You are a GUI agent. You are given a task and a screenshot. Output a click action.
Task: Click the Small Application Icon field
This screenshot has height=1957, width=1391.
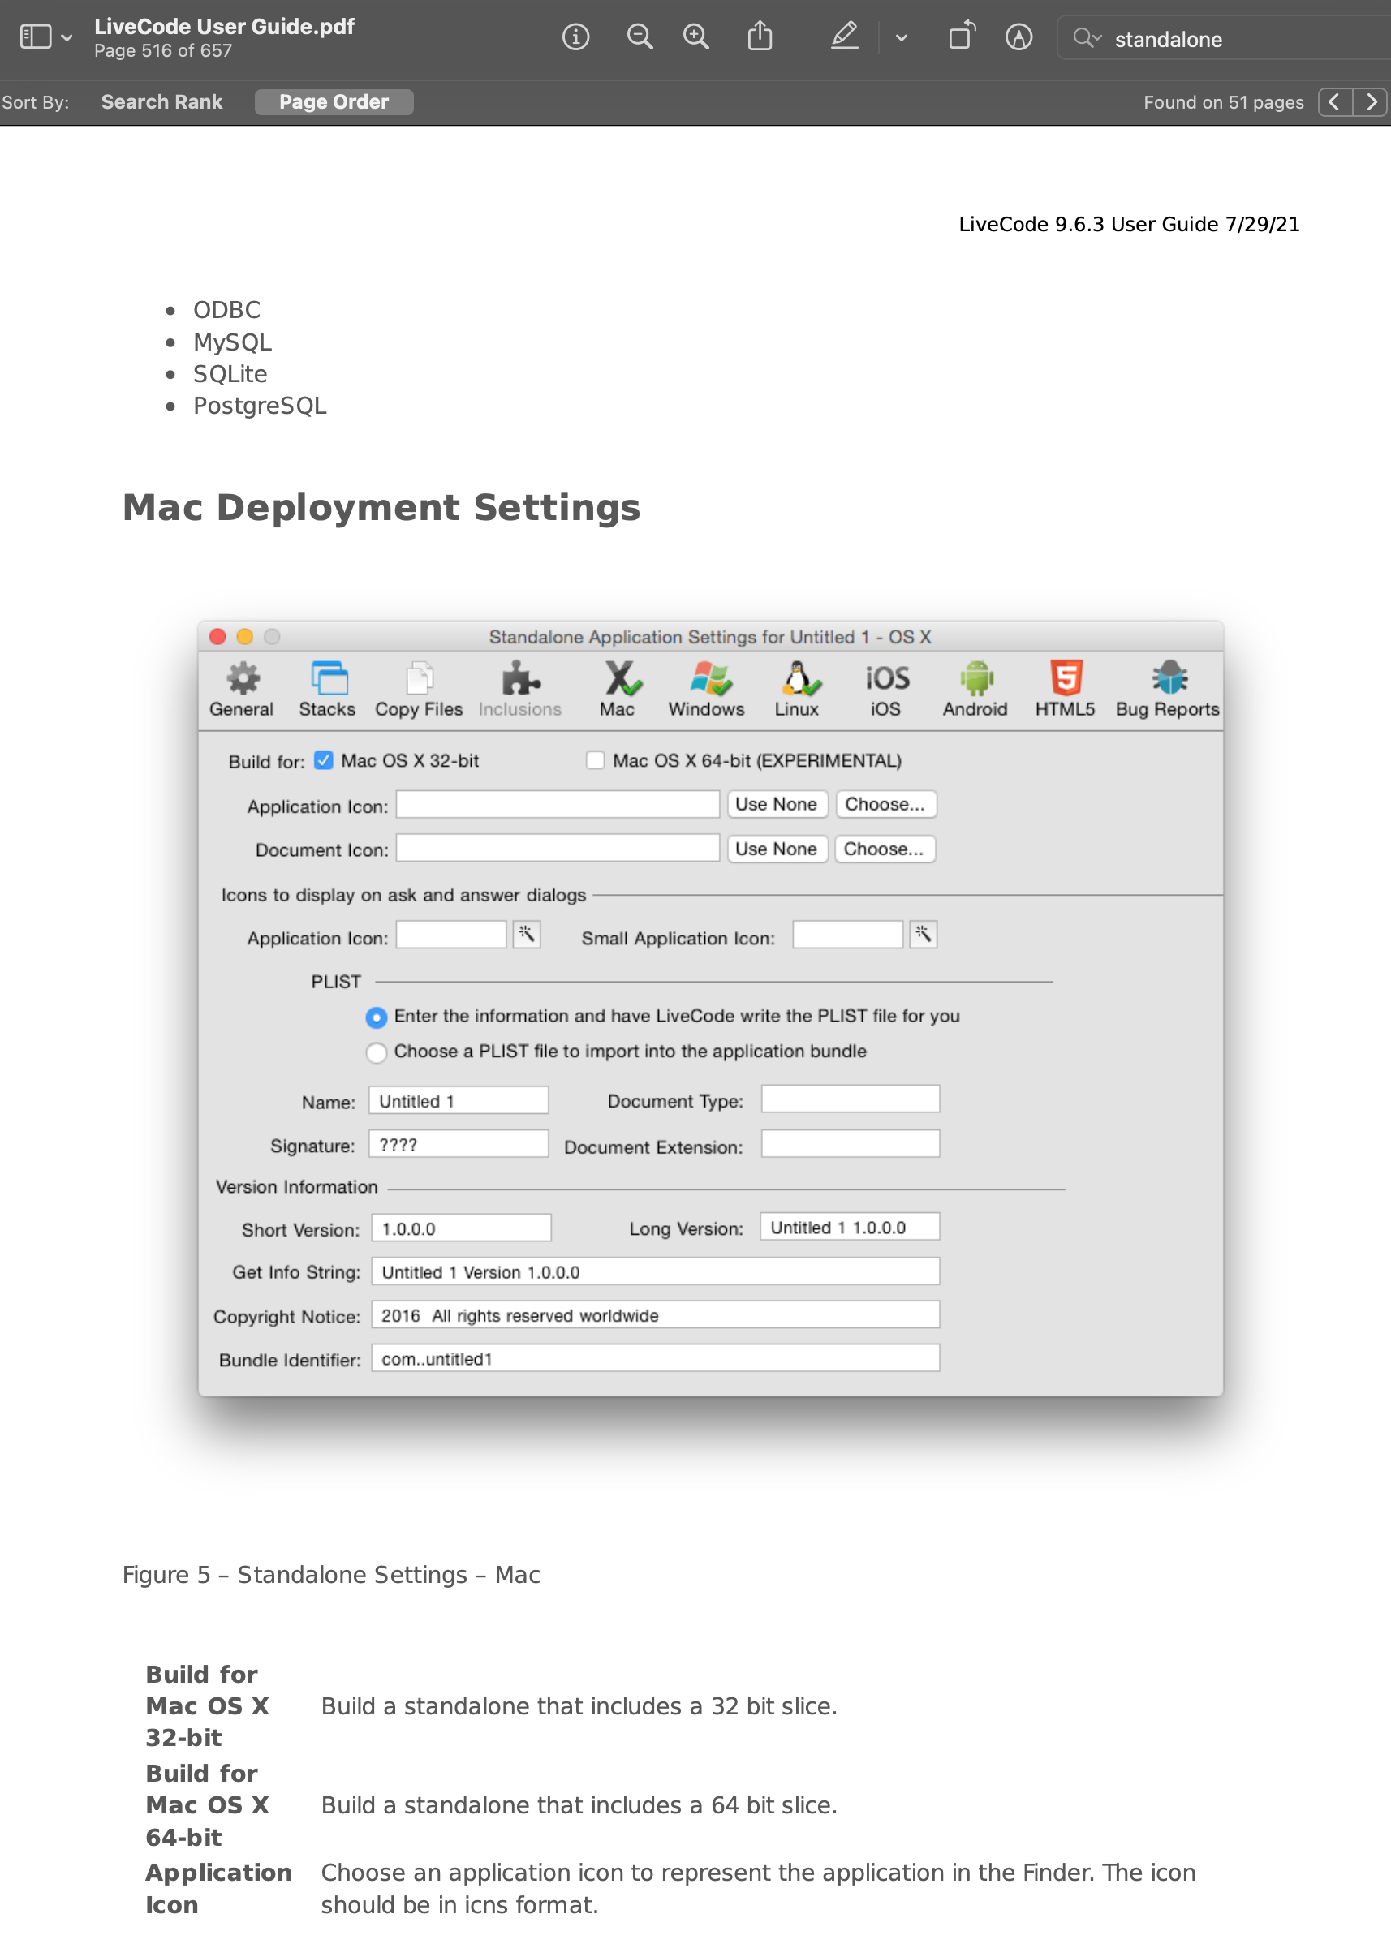[848, 935]
